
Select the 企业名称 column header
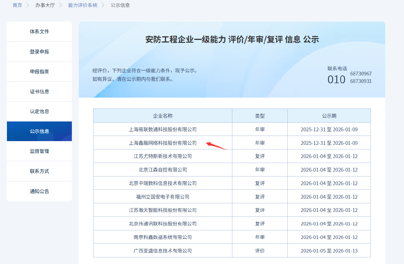[162, 115]
